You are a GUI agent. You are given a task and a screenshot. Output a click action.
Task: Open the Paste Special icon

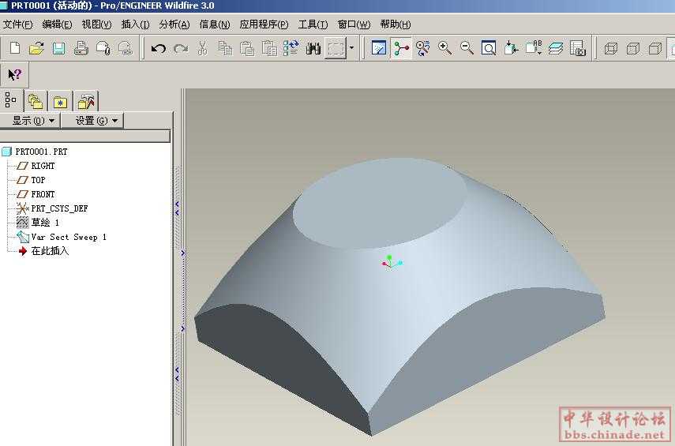269,48
